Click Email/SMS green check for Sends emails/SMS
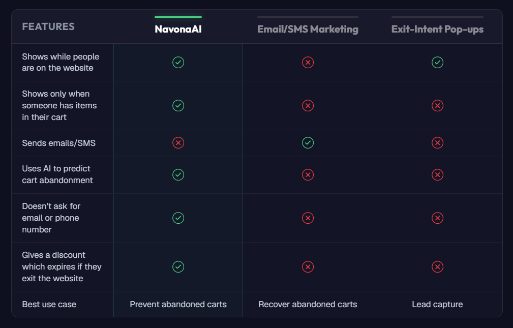The width and height of the screenshot is (513, 328). pyautogui.click(x=308, y=143)
